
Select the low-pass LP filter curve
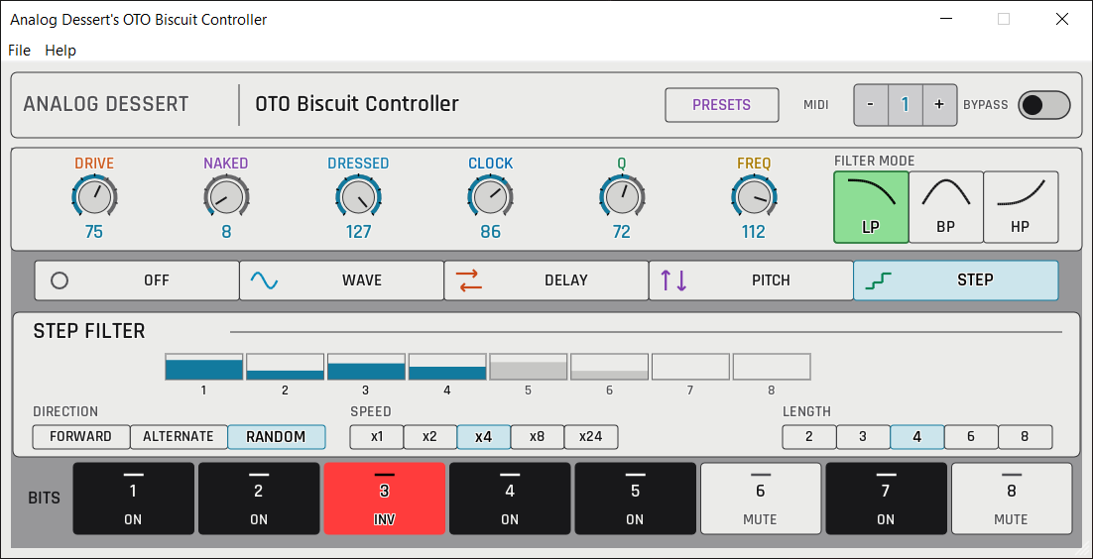[871, 207]
